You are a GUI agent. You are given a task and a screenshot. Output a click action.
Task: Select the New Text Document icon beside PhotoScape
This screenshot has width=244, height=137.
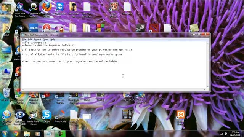[74, 118]
